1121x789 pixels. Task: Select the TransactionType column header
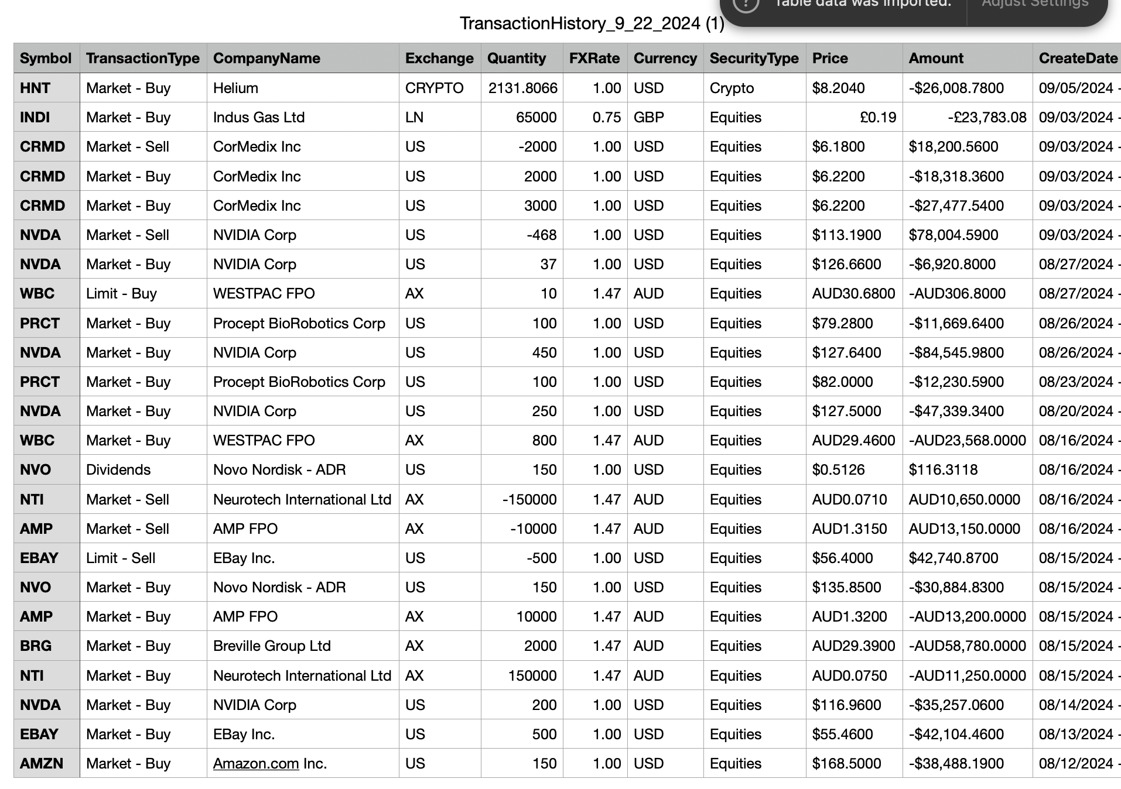[x=142, y=58]
